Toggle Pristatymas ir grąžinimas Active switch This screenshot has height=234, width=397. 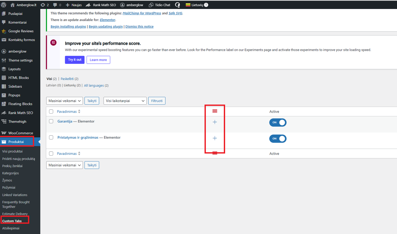(278, 138)
